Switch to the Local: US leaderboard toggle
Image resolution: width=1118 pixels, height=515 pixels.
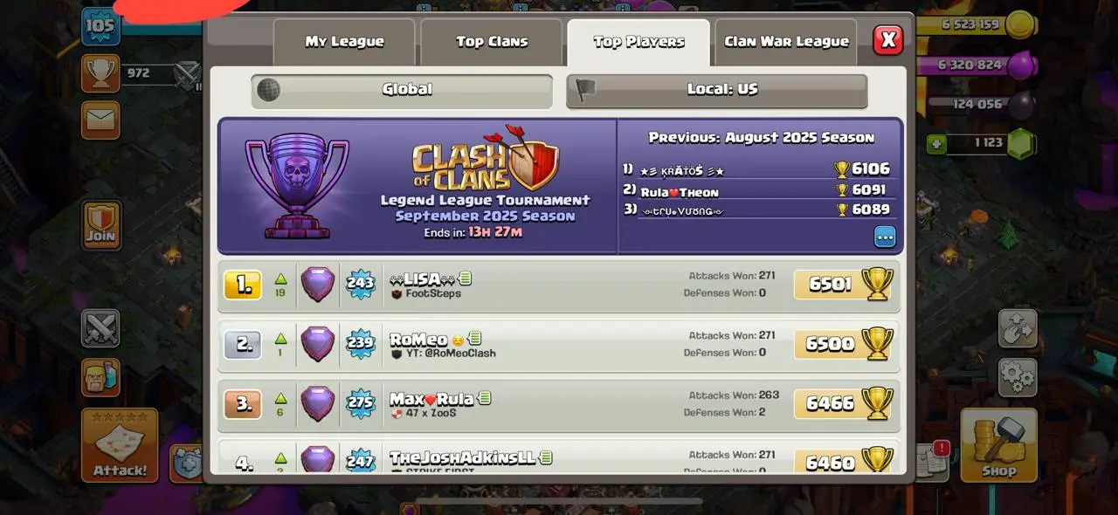click(x=717, y=90)
